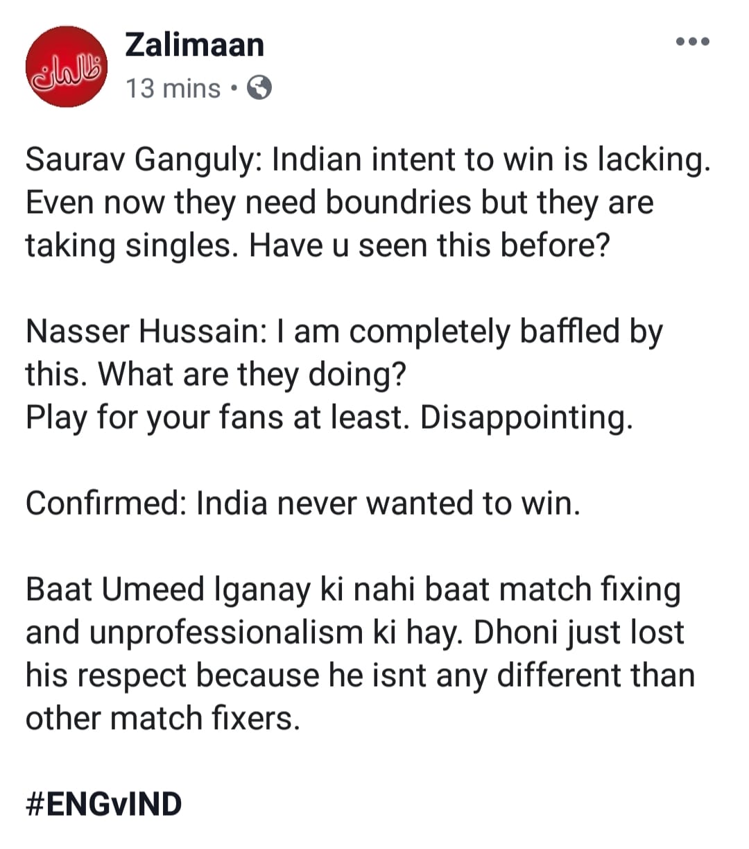Click the name Nasser Hussain in post
This screenshot has height=849, width=749.
coord(142,332)
